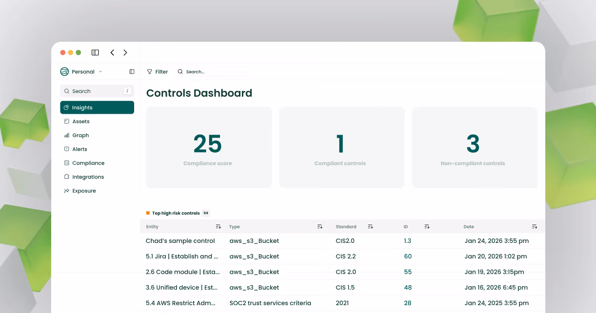Viewport: 596px width, 313px height.
Task: Go back with the left arrow
Action: [112, 53]
